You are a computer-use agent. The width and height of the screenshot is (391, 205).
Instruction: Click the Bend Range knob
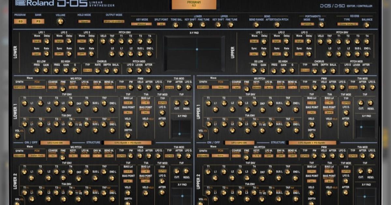(x=257, y=25)
